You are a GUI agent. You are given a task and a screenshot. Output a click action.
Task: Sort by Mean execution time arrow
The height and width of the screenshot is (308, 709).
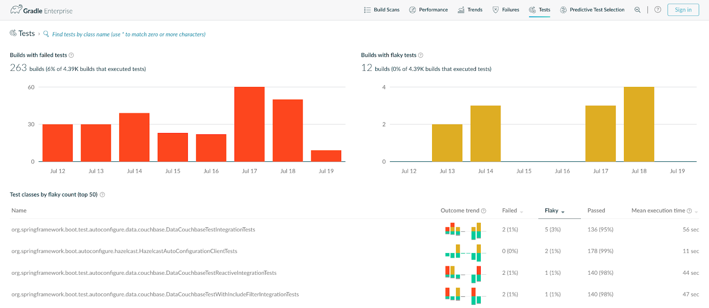[696, 212]
